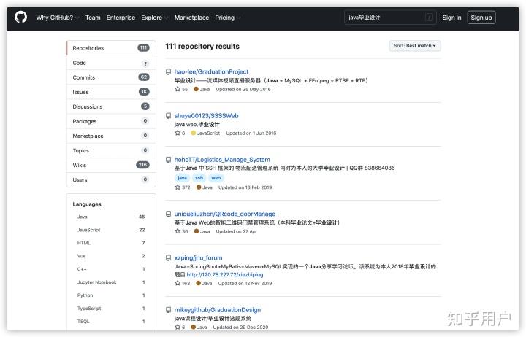Select the Repositories results filter
Image resolution: width=526 pixels, height=337 pixels.
coord(111,48)
